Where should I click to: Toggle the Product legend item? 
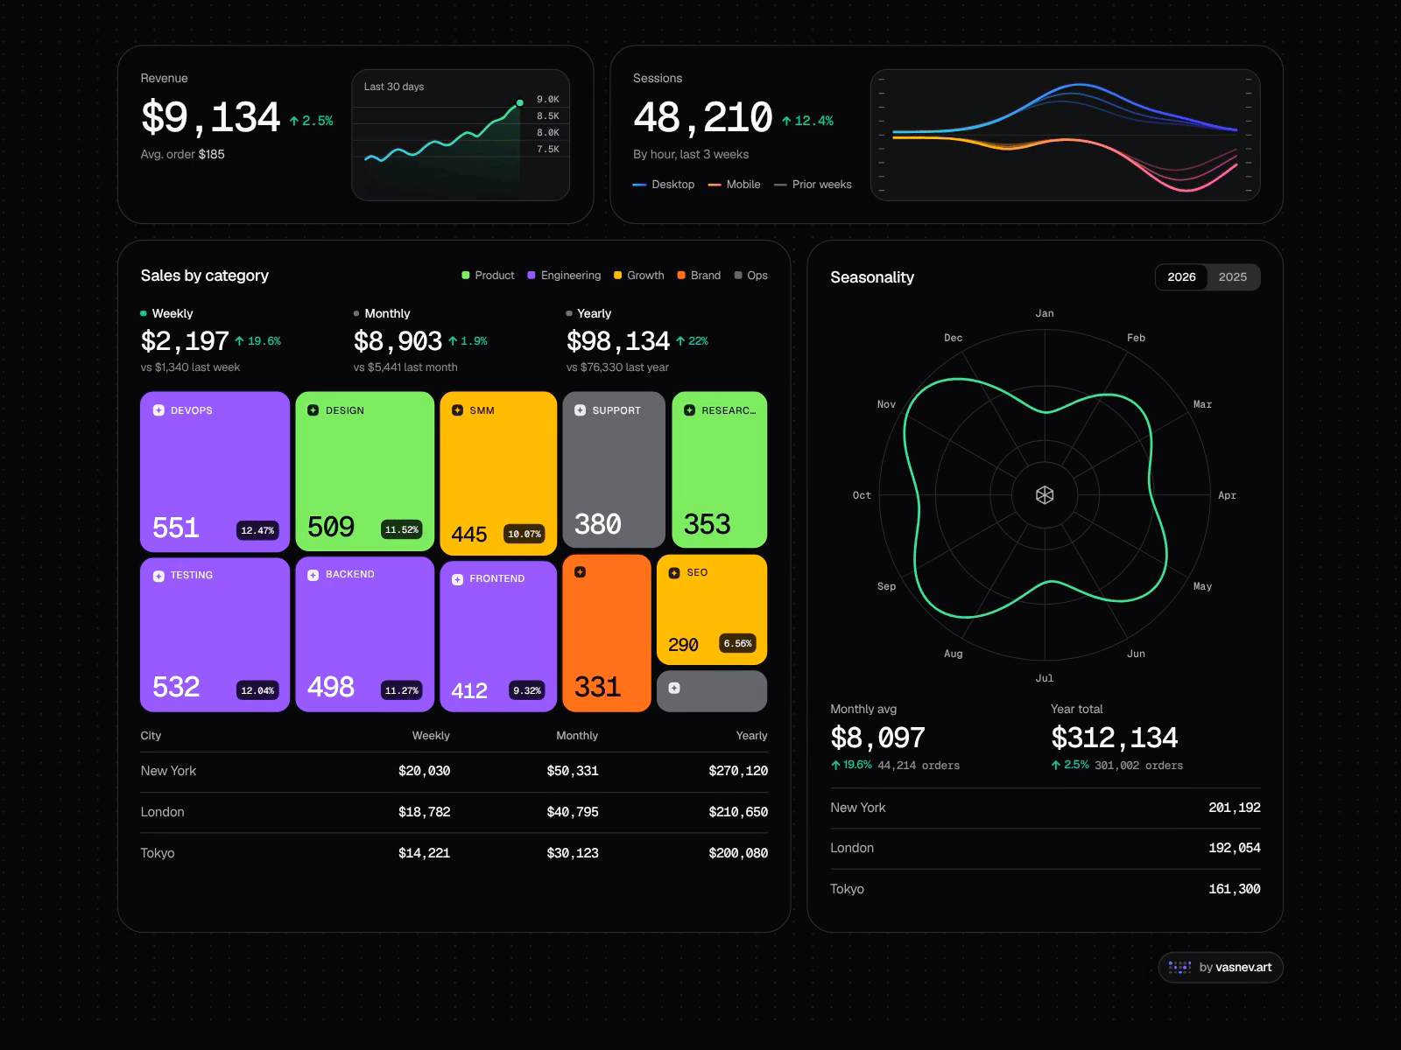coord(489,276)
